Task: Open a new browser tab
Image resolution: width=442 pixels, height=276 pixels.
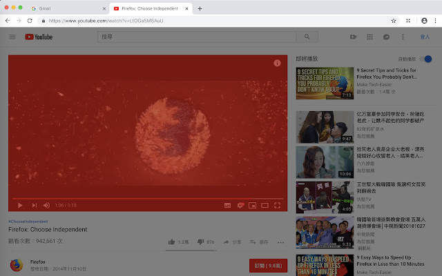Action: tap(200, 8)
